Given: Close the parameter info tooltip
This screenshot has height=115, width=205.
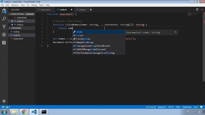Looking at the screenshot, I should (176, 32).
